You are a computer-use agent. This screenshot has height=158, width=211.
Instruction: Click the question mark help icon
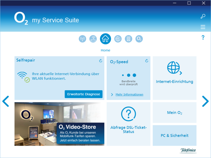pyautogui.click(x=203, y=38)
